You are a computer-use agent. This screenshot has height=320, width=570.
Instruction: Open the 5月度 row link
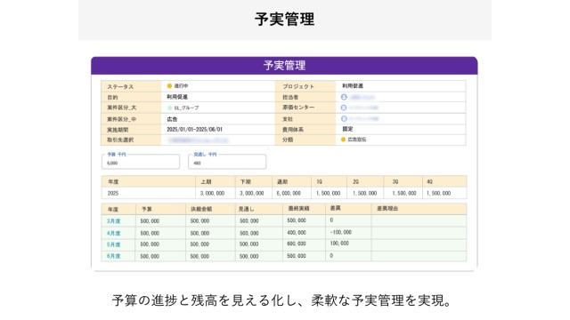113,244
